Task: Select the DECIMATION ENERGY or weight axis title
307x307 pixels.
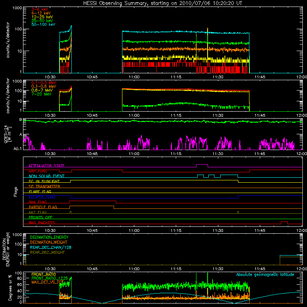Action: [x=6, y=249]
